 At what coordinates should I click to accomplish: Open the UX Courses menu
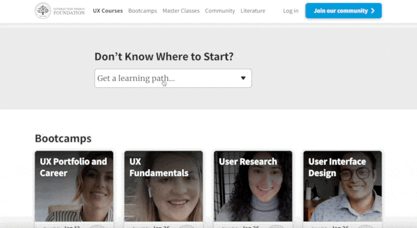tap(108, 11)
